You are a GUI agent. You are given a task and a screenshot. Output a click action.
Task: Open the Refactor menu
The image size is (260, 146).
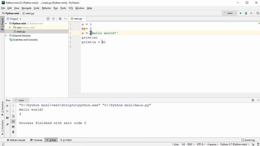coord(46,8)
